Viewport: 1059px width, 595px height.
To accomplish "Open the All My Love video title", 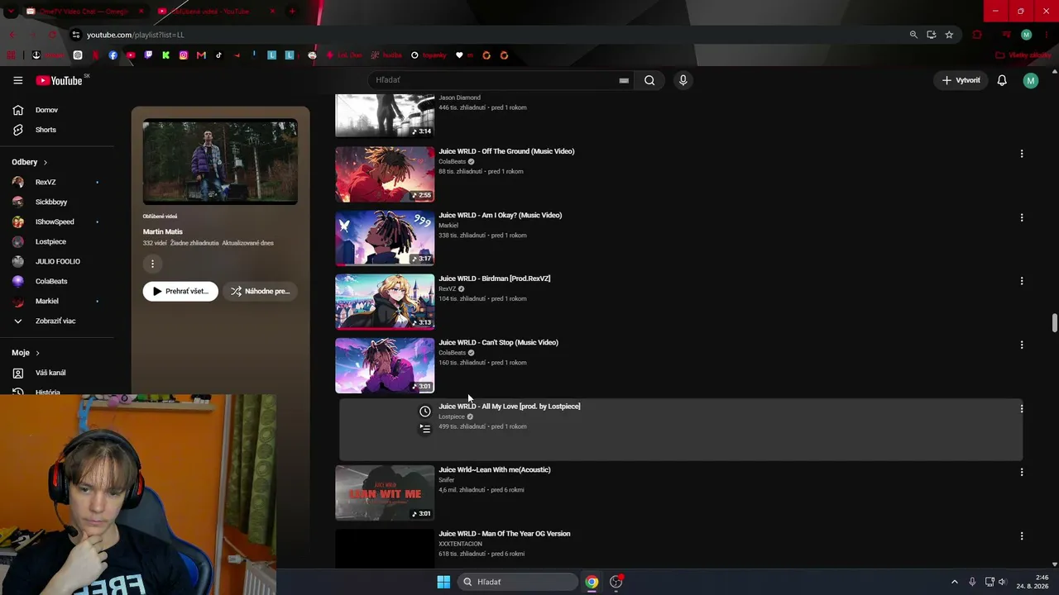I will point(510,406).
